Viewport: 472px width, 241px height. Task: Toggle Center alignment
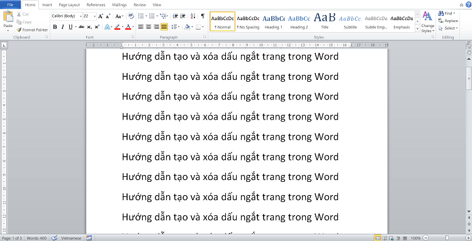click(149, 27)
